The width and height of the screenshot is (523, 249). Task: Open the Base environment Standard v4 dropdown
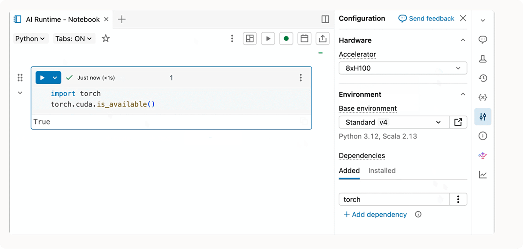(394, 122)
